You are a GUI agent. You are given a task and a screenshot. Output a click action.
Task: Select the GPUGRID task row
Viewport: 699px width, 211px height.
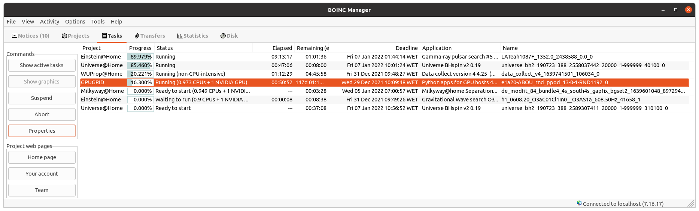pos(385,82)
